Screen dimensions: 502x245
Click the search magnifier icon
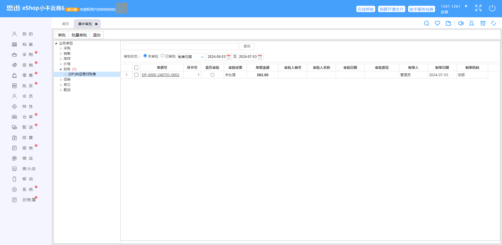(x=426, y=23)
